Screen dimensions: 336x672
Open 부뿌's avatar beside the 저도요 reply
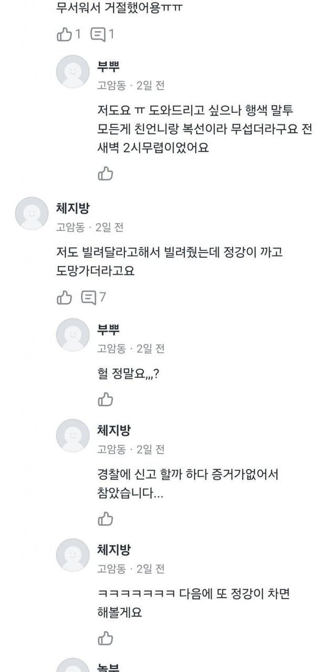73,72
